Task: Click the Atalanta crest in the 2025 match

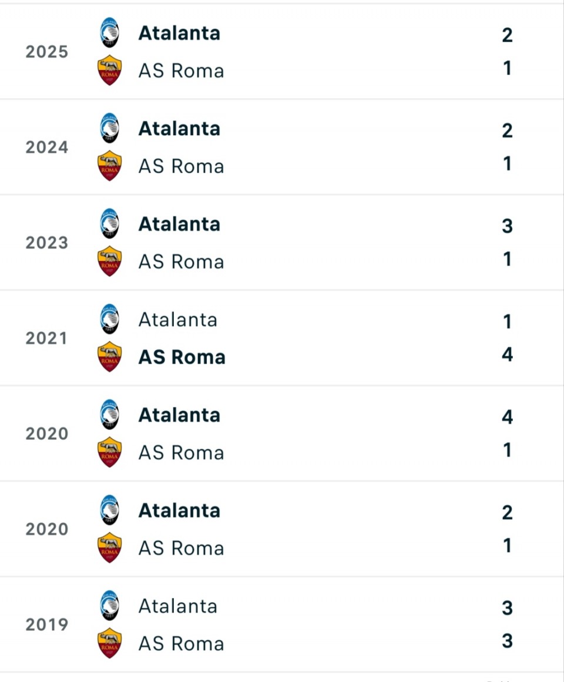Action: coord(109,32)
